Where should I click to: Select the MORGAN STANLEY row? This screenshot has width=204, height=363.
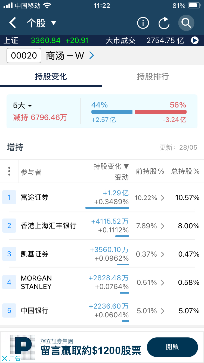(102, 282)
